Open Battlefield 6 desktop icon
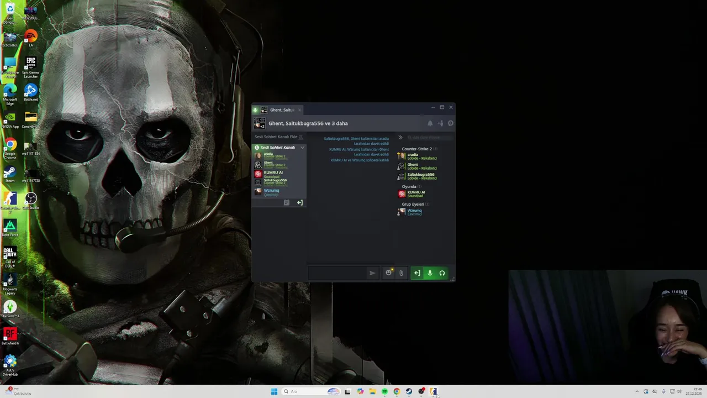 10,337
